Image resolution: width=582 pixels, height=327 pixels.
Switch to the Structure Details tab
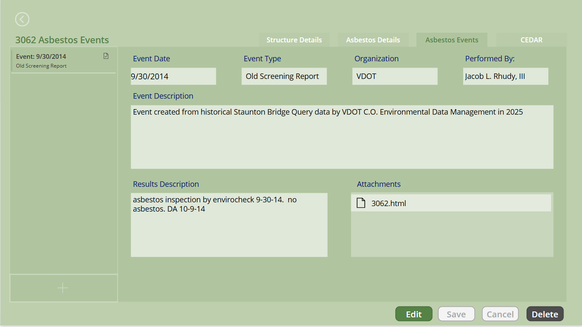pos(294,40)
